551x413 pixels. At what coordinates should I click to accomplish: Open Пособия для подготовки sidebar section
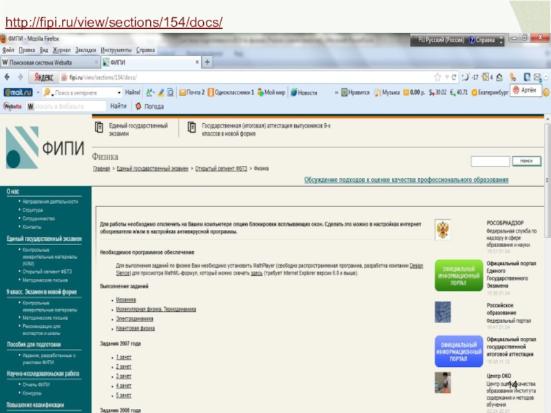(34, 345)
